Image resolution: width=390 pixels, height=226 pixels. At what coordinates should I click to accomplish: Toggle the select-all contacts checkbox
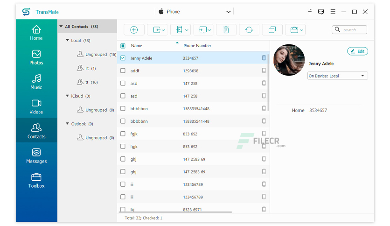click(123, 46)
